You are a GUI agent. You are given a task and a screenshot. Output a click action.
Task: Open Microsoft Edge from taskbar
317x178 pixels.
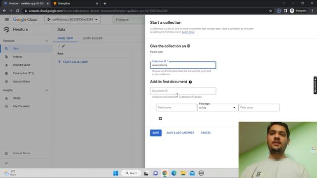coord(174,173)
